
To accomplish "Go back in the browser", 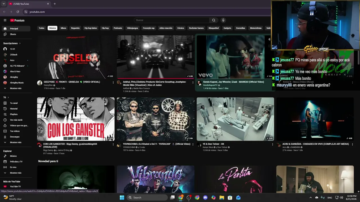I will [x=4, y=12].
